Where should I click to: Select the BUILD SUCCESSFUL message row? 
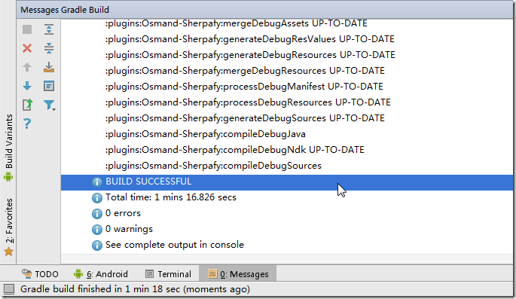click(x=287, y=182)
